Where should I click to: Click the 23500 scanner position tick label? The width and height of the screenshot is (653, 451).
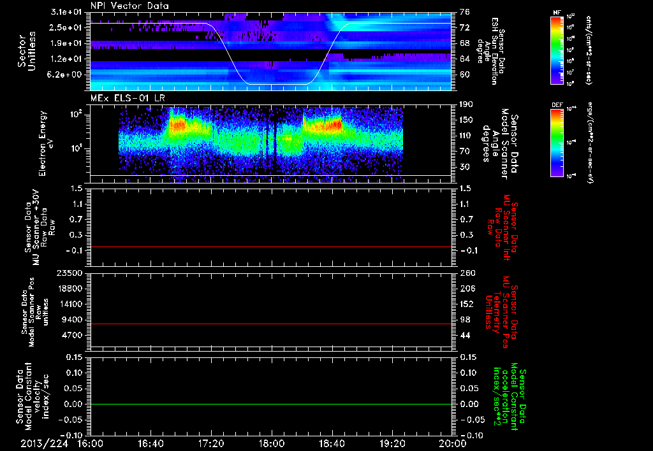click(x=70, y=273)
